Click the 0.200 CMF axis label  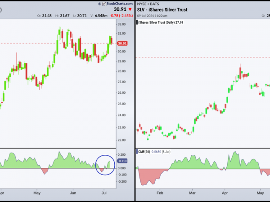pyautogui.click(x=121, y=155)
